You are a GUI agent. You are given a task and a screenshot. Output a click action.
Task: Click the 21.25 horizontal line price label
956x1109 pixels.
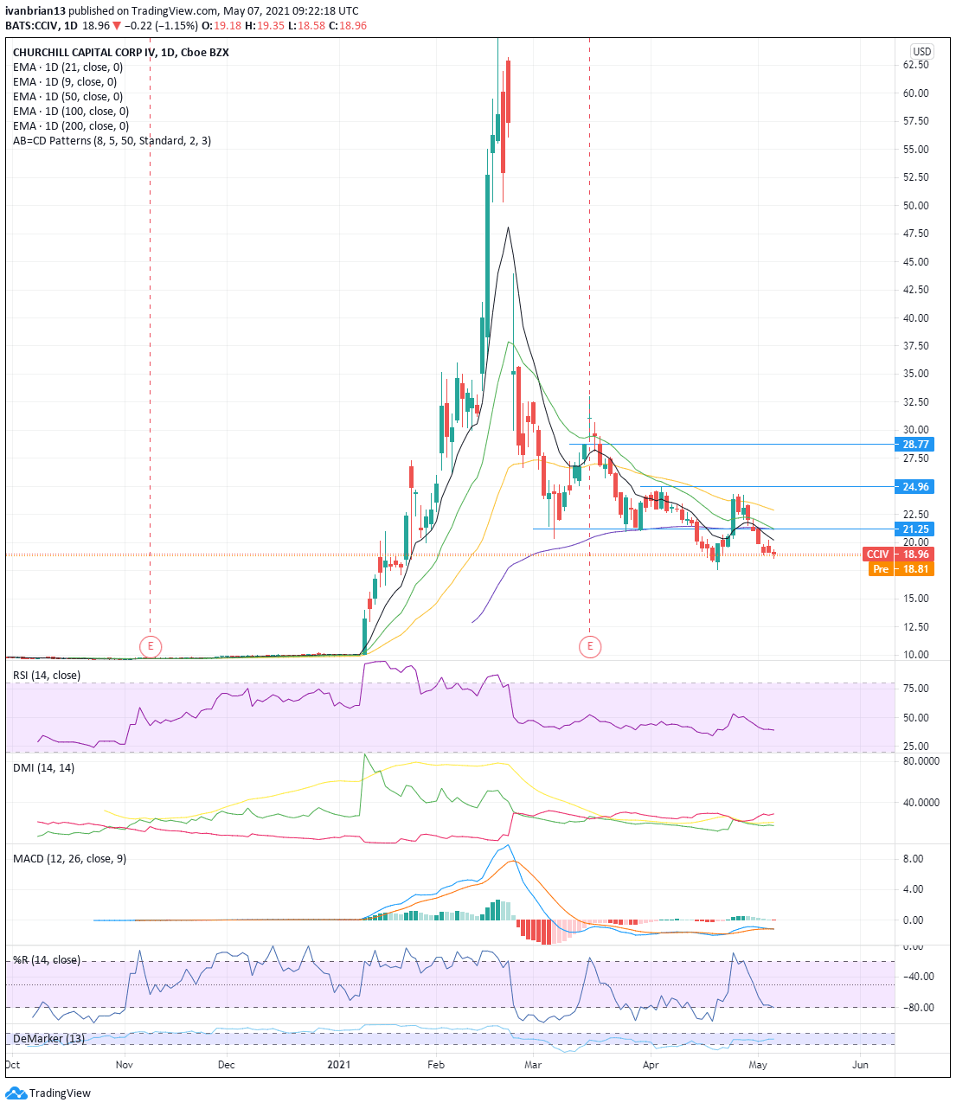(915, 529)
